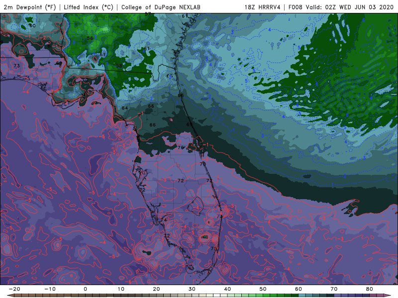Click the 64 dewpoint value near the coast
Viewport: 398px width, 298px height.
[125, 108]
